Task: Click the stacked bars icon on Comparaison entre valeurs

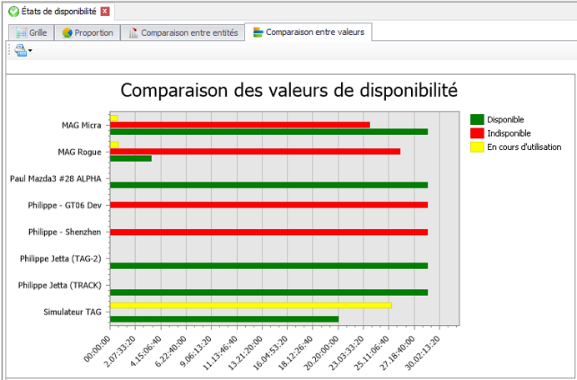Action: pos(258,33)
